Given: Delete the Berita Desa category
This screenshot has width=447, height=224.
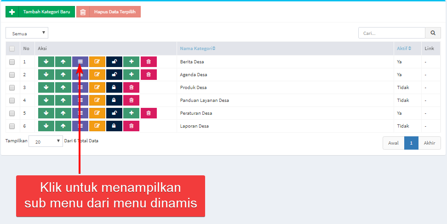Looking at the screenshot, I should pyautogui.click(x=149, y=62).
